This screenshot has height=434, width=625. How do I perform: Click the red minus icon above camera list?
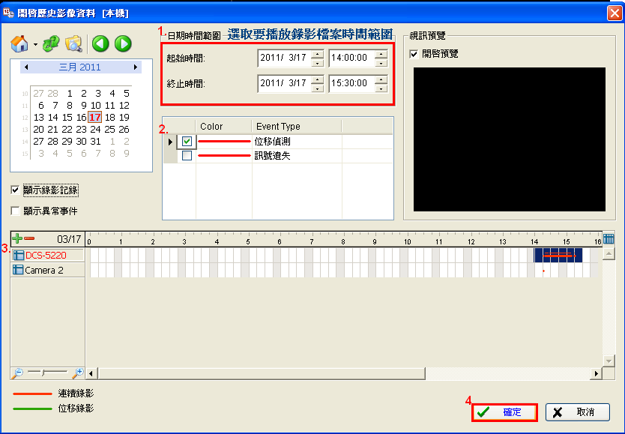tap(29, 238)
